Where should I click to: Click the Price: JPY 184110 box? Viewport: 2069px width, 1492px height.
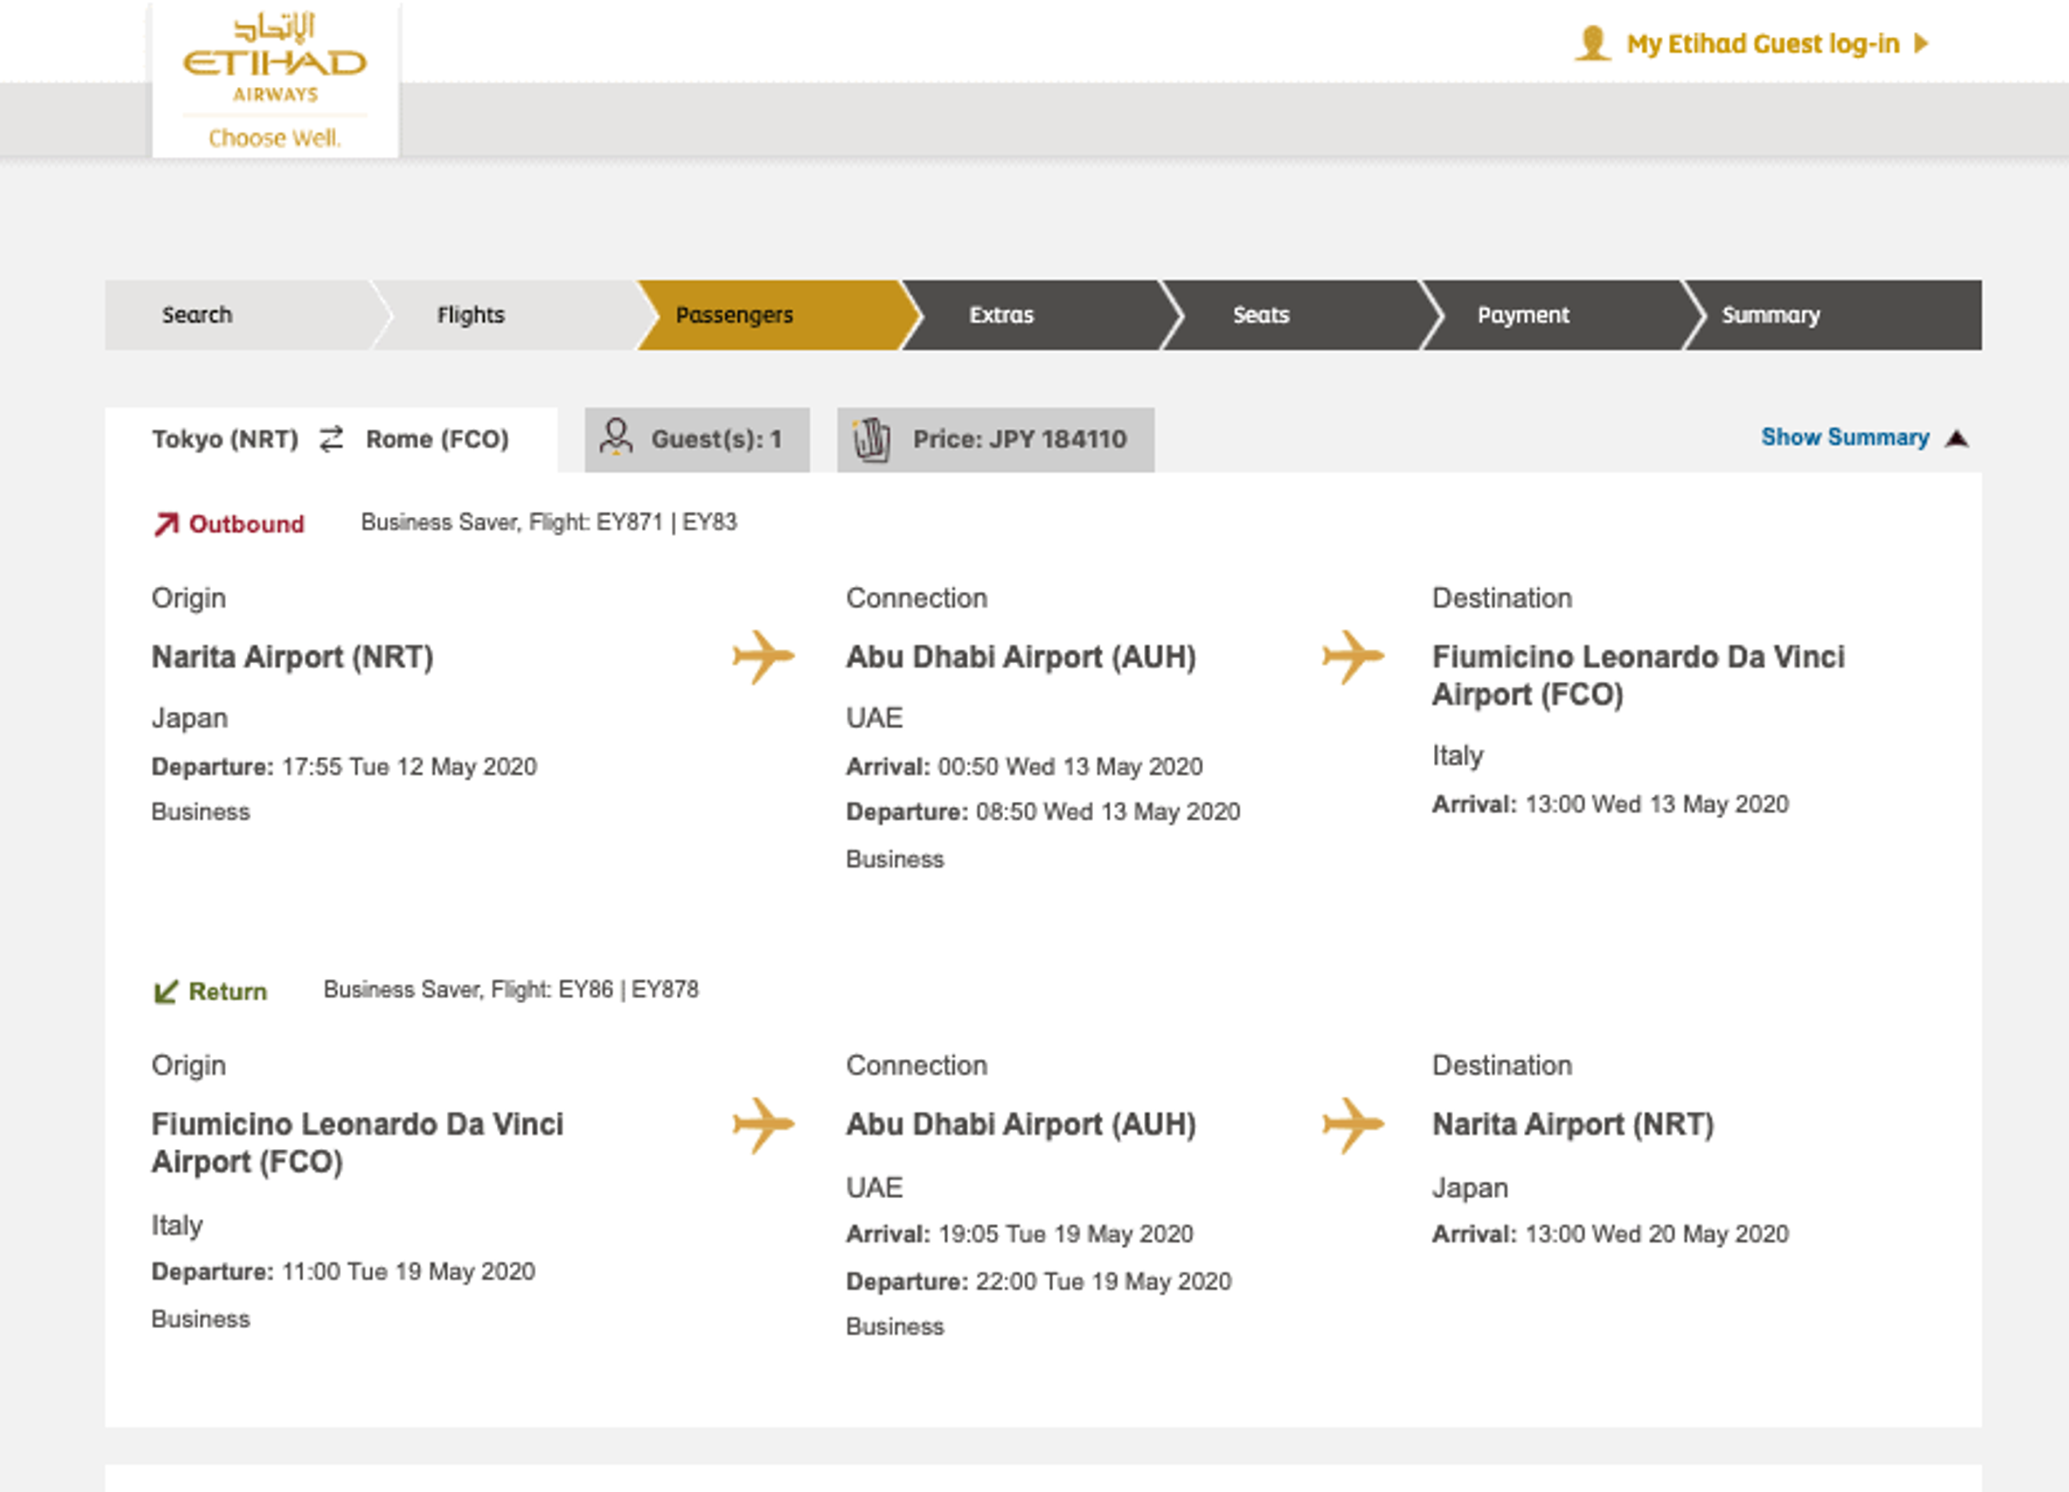[1018, 439]
